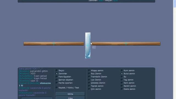Click the "olamazmı" chat message
Viewport: 176px width, 99px height.
[45, 83]
